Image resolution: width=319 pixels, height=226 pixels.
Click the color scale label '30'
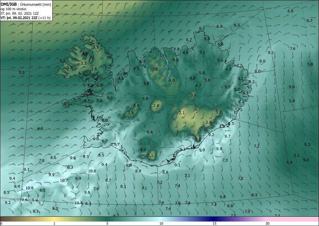tap(268, 223)
